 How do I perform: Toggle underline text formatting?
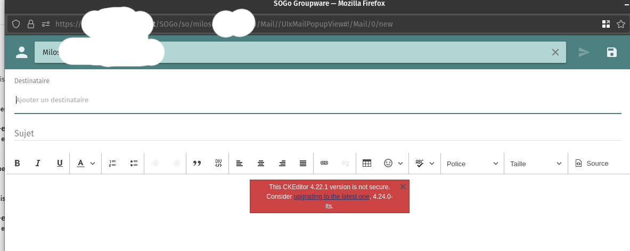(60, 164)
